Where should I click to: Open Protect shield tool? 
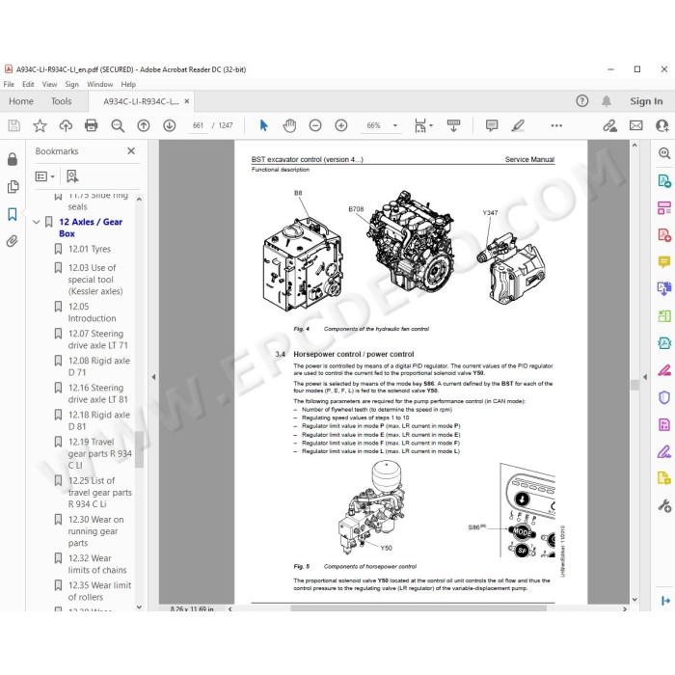click(x=663, y=397)
